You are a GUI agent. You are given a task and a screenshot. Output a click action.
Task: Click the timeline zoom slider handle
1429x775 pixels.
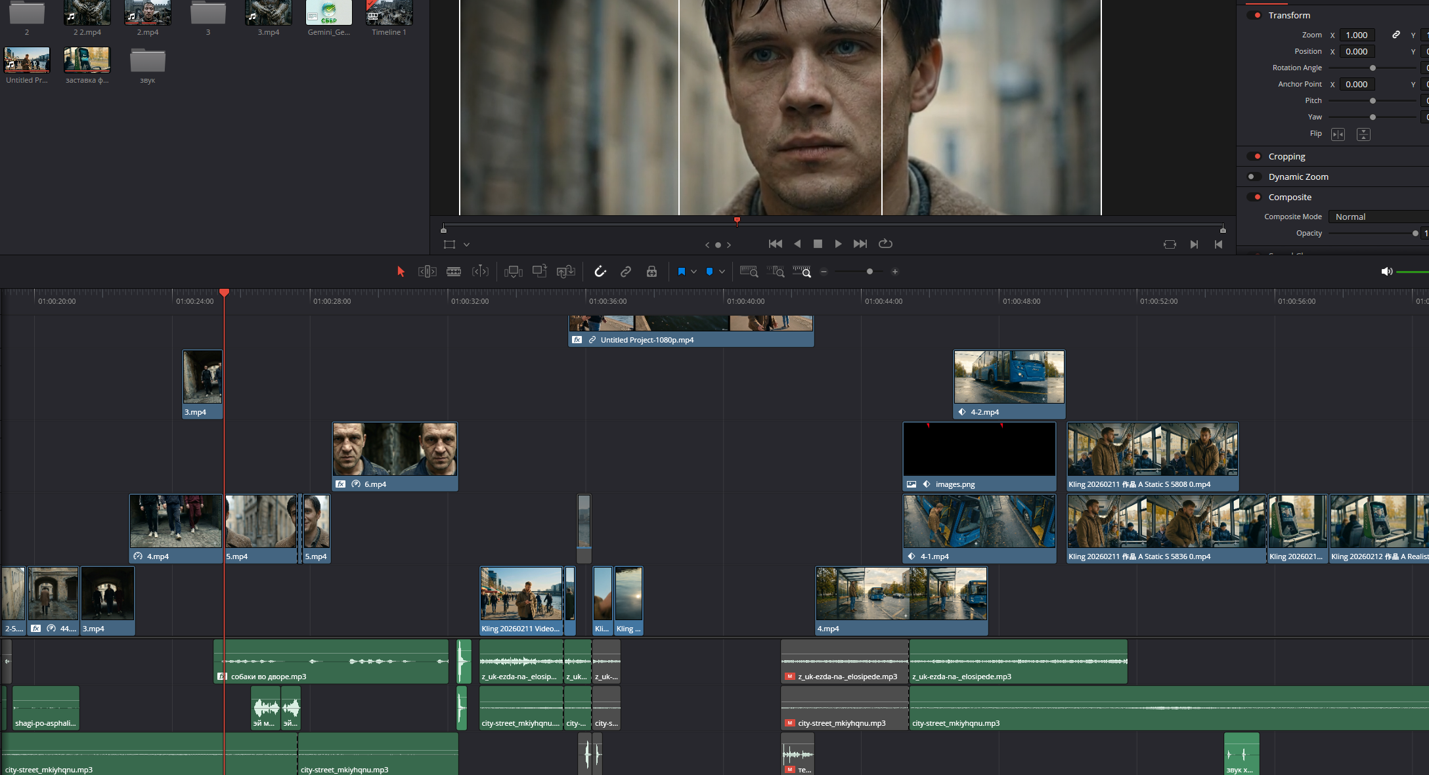(x=869, y=272)
